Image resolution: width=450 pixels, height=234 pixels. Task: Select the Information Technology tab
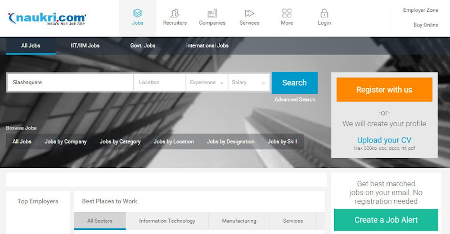[x=167, y=221]
